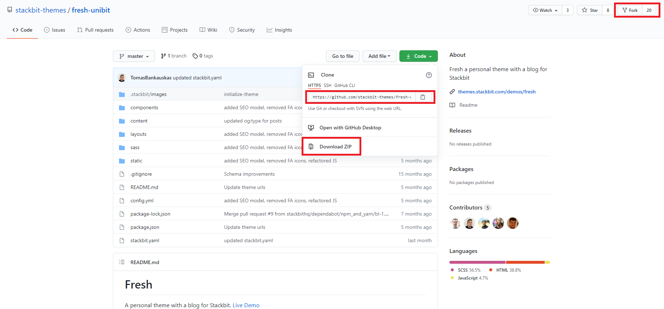Click TomasBankauskas commit author avatar
This screenshot has width=664, height=309.
pyautogui.click(x=122, y=78)
